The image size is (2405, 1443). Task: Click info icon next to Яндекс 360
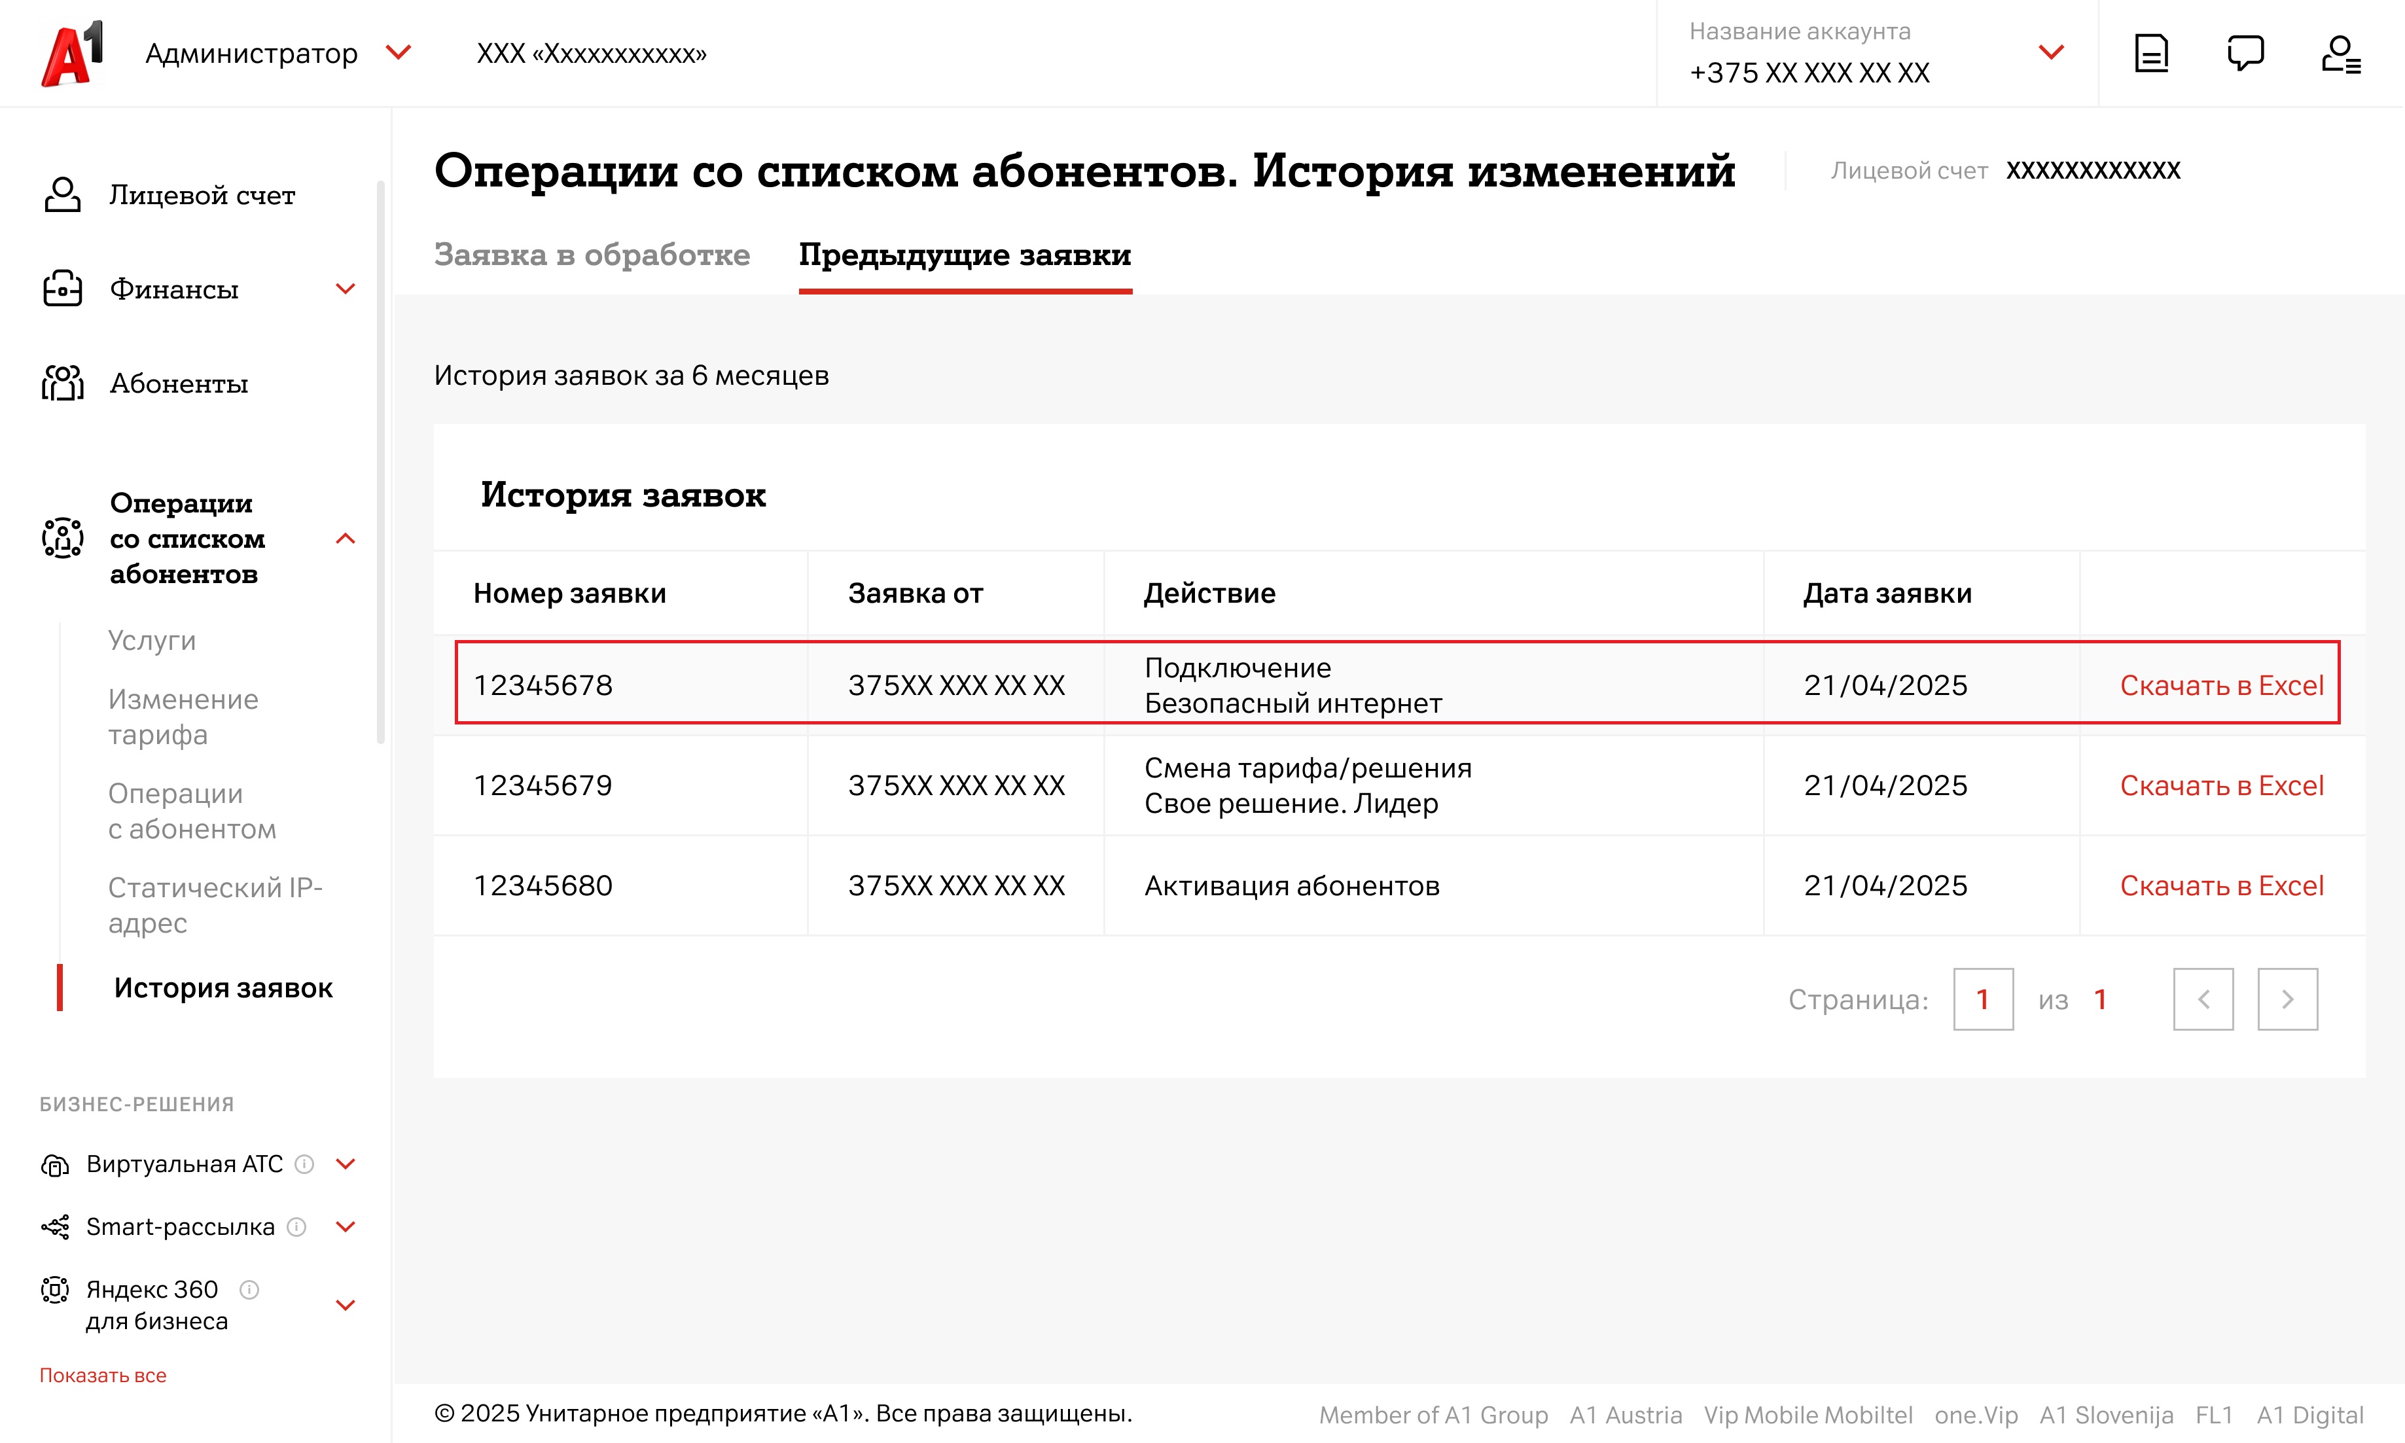tap(249, 1289)
